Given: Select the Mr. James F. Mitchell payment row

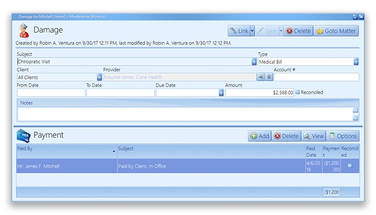Looking at the screenshot, I should pos(66,166).
